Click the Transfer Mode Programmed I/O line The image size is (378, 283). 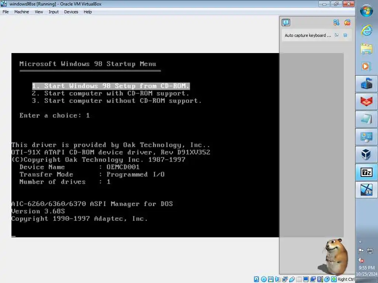pyautogui.click(x=92, y=174)
